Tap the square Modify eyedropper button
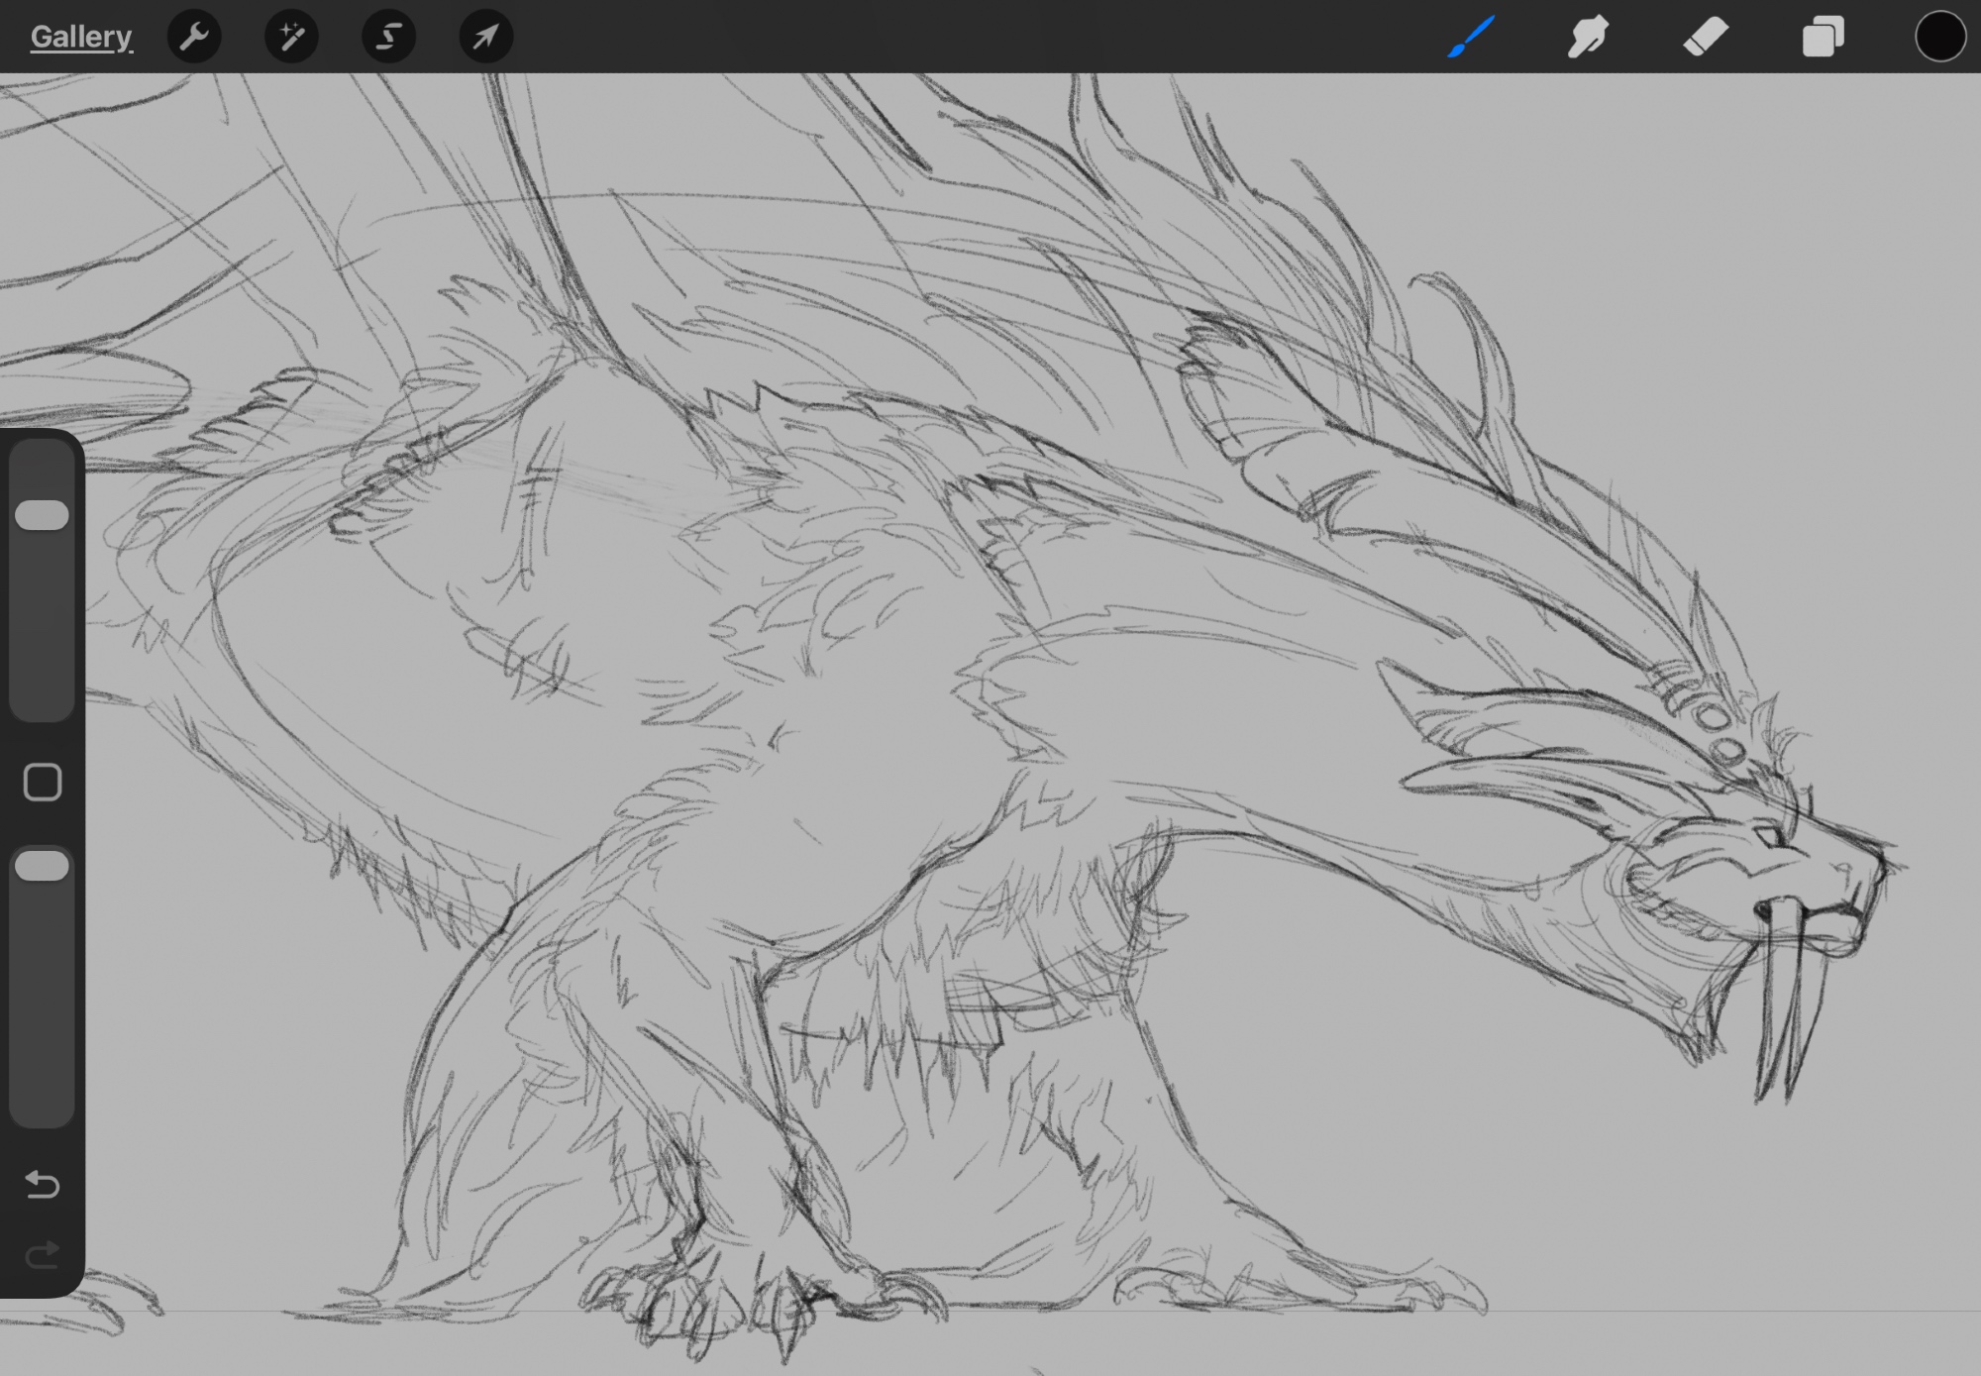Image resolution: width=1981 pixels, height=1376 pixels. point(42,783)
